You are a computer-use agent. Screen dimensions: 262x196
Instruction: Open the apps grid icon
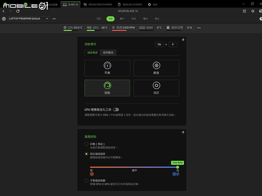click(x=244, y=11)
